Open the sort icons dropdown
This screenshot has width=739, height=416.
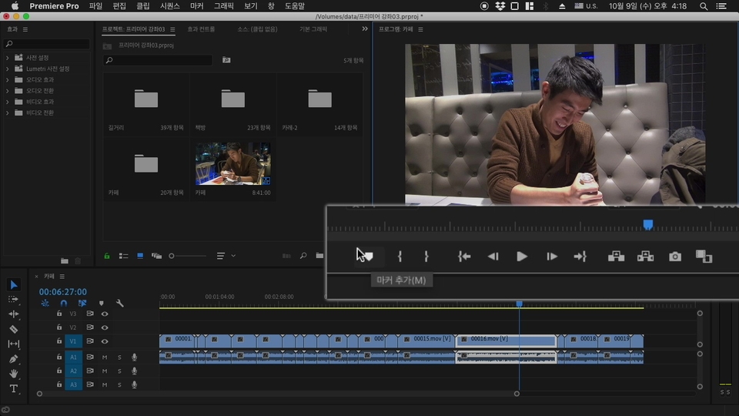tap(226, 256)
